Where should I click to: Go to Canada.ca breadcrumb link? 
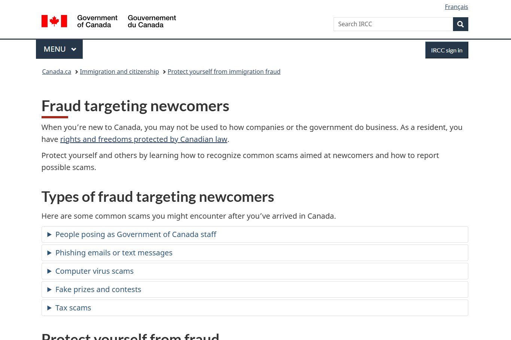(x=57, y=72)
